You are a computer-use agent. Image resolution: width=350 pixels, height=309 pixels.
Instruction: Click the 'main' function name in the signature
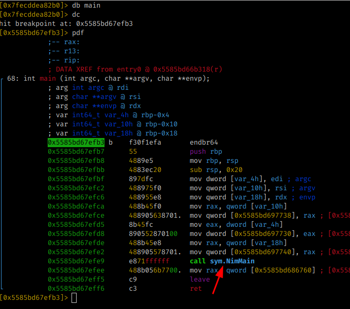[x=48, y=79]
